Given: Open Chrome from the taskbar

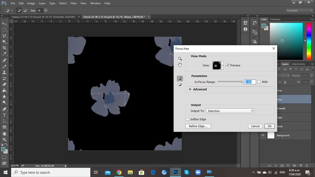Looking at the screenshot, I should tap(119, 172).
